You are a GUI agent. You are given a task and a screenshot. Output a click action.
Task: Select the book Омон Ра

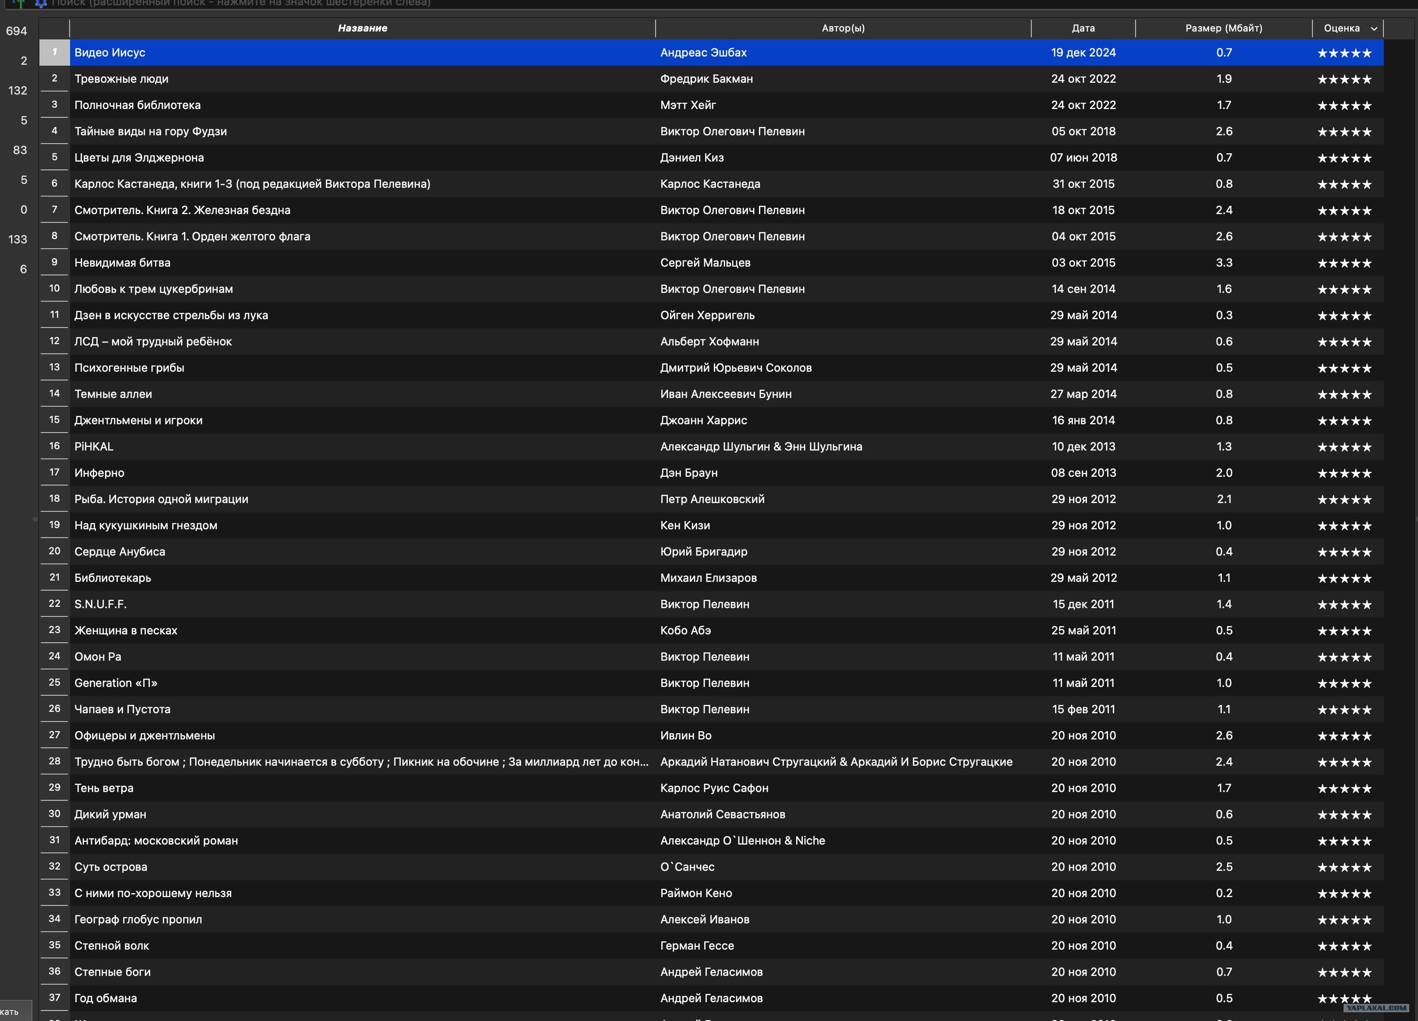click(x=98, y=656)
